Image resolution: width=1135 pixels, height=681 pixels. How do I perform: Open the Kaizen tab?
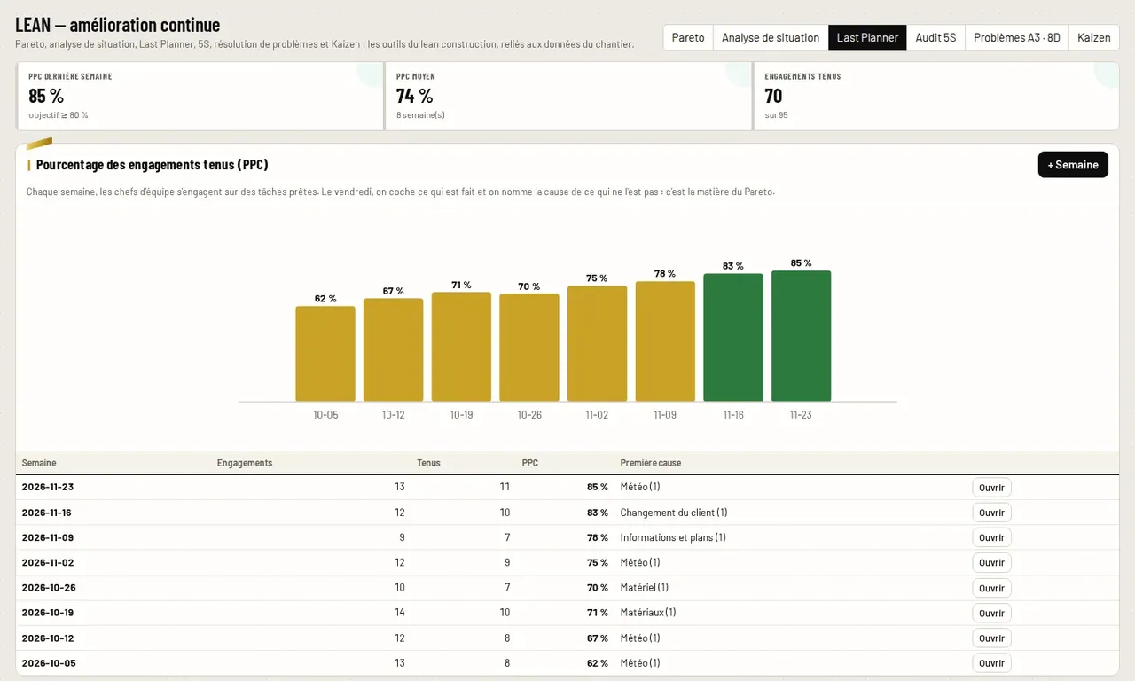point(1093,37)
